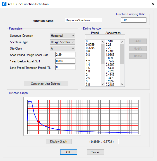Viewport: 157px width, 161px height.
Task: Expand the Spectrum Type combo box
Action: (x=62, y=42)
